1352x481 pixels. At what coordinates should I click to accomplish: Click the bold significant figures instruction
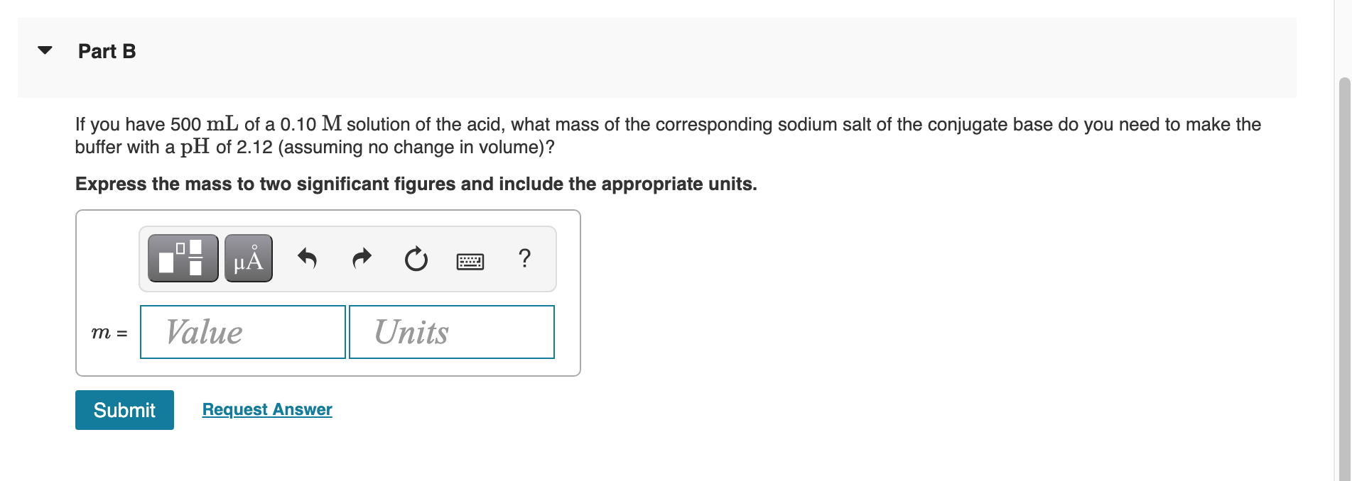click(416, 184)
